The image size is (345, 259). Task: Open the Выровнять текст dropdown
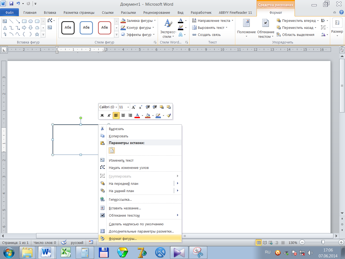pos(210,28)
